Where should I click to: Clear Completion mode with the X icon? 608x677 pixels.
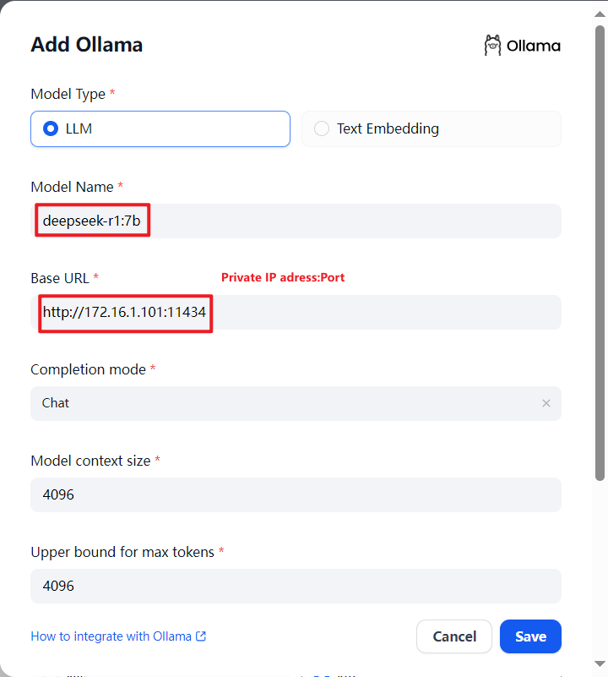[x=546, y=403]
